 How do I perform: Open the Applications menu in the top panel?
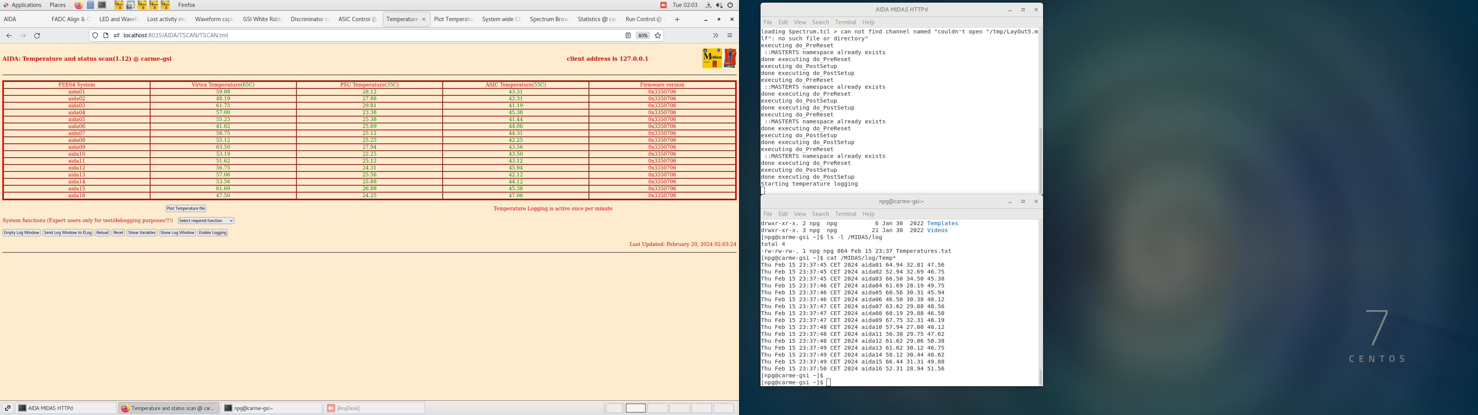coord(23,5)
